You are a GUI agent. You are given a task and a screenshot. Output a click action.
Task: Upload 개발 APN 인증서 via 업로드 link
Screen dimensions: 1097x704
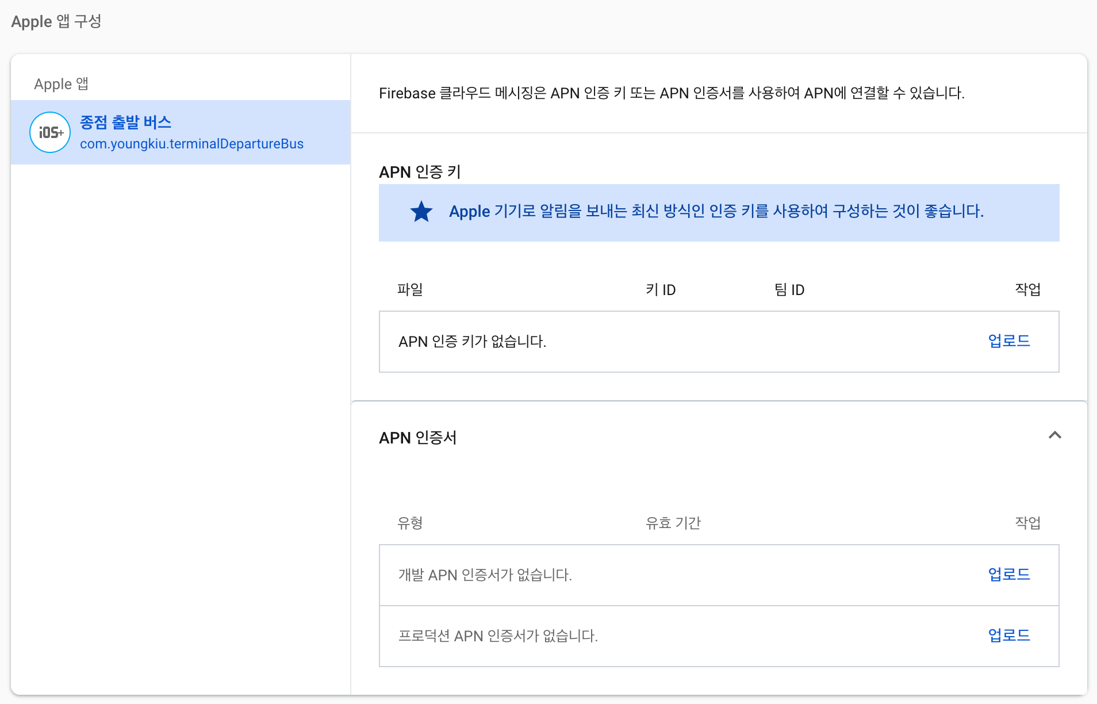click(1009, 575)
